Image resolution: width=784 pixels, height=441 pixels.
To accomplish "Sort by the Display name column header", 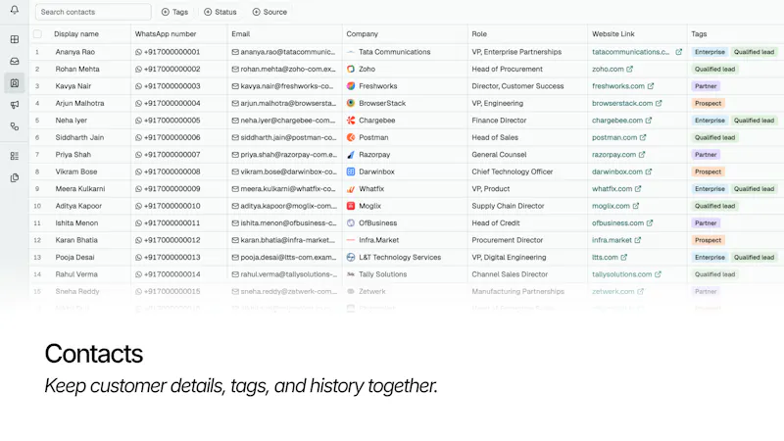I will (76, 34).
